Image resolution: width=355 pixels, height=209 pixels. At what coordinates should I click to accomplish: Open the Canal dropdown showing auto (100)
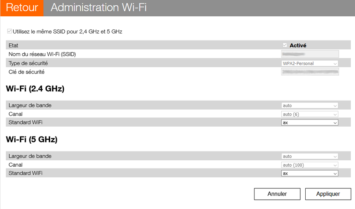pos(309,165)
